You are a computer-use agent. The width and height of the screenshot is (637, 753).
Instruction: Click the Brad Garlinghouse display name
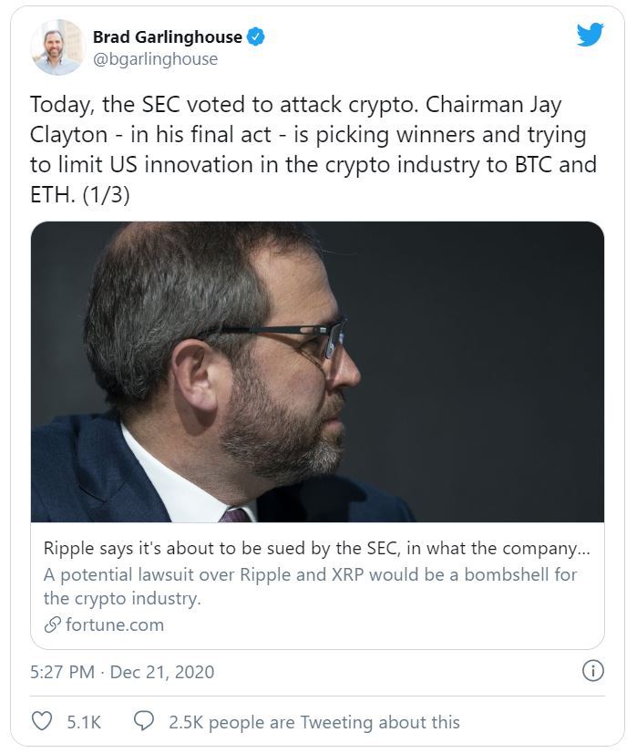[167, 37]
